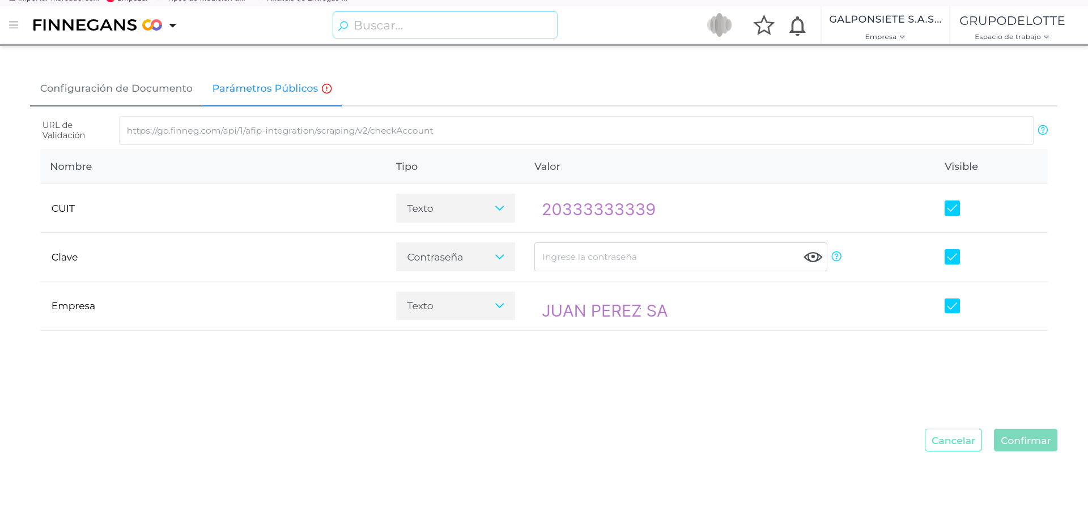The width and height of the screenshot is (1088, 525).
Task: Click help icon next to URL de Validación
Action: 1042,130
